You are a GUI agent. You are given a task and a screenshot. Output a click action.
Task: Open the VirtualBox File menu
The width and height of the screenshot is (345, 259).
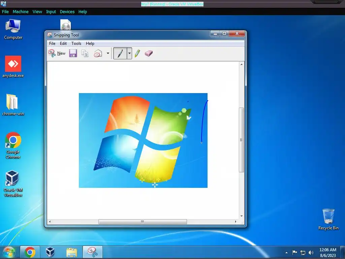point(5,12)
